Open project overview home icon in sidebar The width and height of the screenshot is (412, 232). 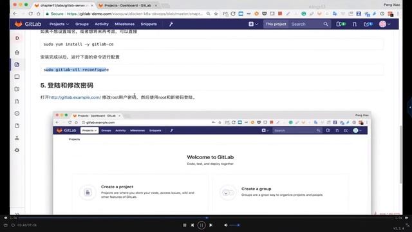[x=17, y=52]
